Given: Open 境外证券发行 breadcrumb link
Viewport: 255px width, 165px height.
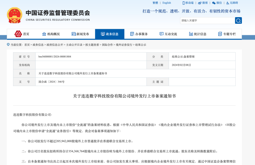Looking at the screenshot, I should [124, 45].
